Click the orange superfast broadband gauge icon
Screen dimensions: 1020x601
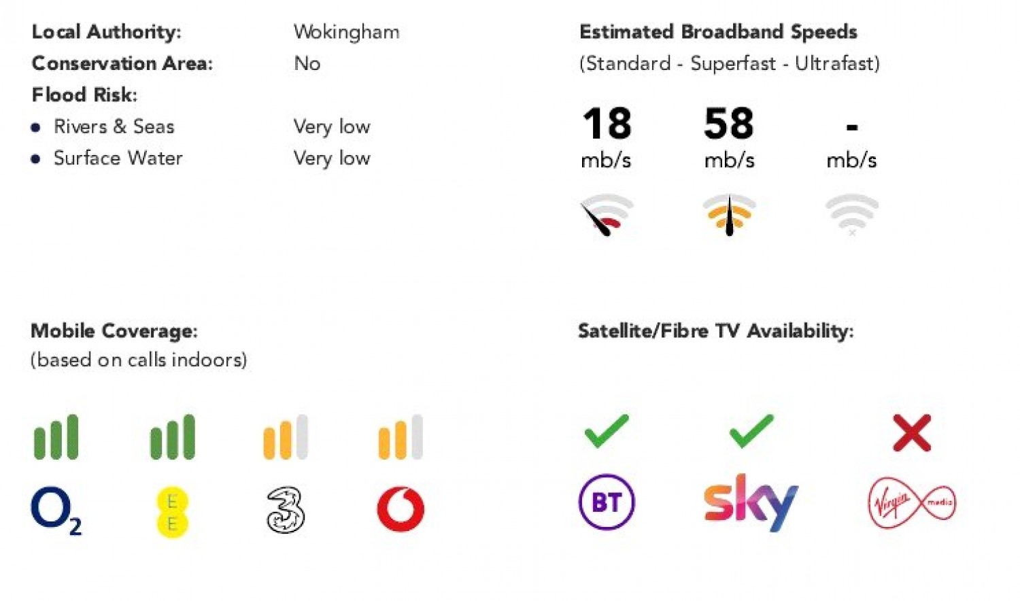(x=729, y=214)
